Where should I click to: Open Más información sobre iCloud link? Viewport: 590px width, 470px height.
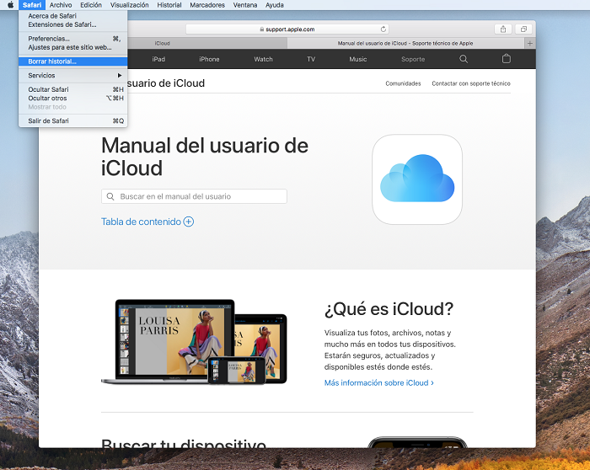click(378, 382)
